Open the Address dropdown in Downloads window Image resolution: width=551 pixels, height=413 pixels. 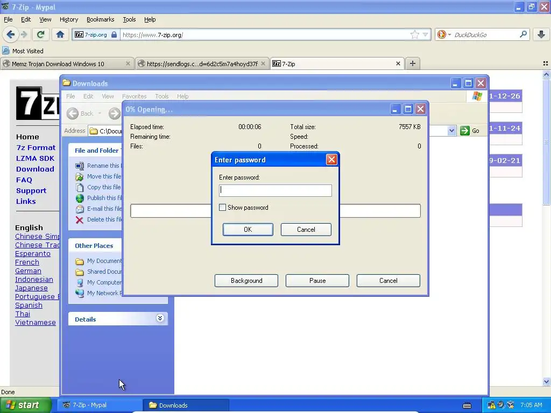point(451,131)
